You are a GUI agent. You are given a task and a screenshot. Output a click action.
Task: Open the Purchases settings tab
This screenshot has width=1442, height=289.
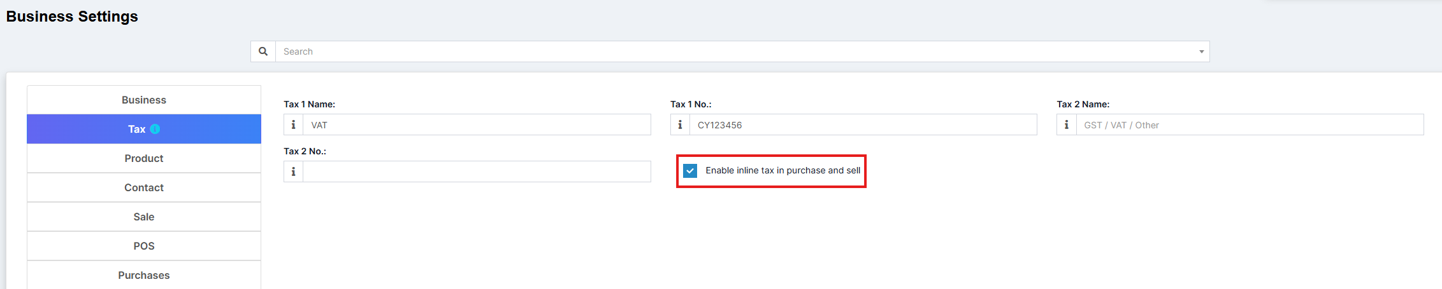point(144,275)
